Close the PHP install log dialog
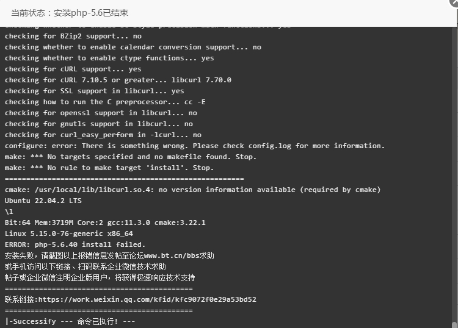Viewport: 458px width, 328px height. (454, 2)
